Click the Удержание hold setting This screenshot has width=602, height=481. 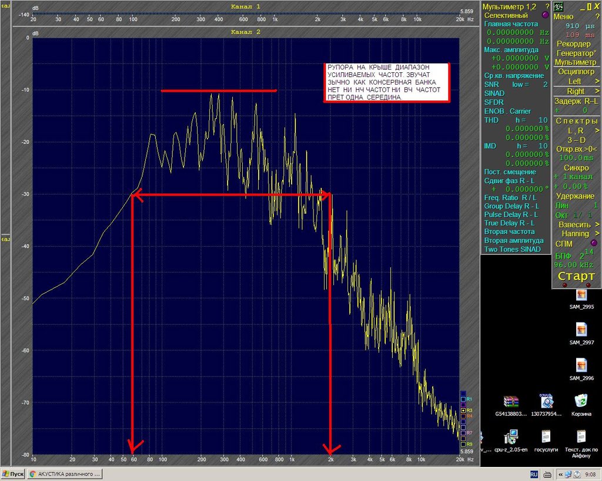click(x=575, y=196)
